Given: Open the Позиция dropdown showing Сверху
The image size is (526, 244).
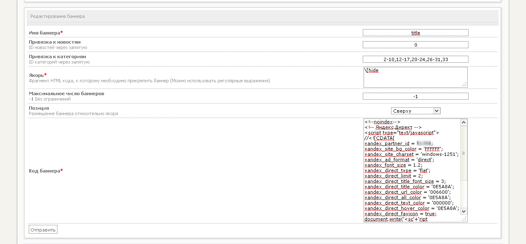Looking at the screenshot, I should (415, 111).
